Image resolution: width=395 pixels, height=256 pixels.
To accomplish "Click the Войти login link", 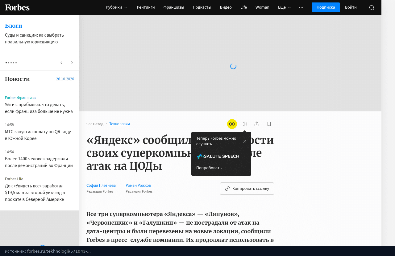I will click(351, 7).
